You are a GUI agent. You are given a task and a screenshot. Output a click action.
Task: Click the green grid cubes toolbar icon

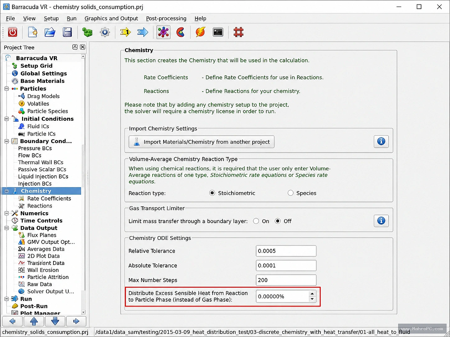(x=87, y=32)
